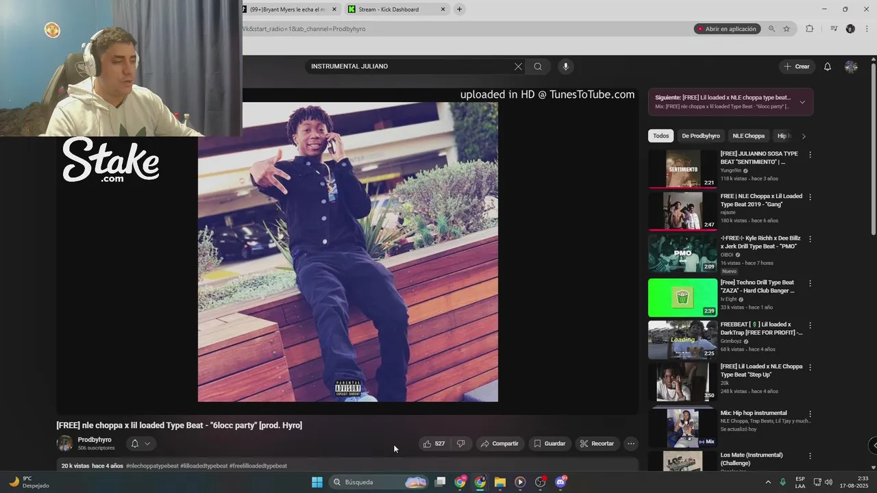Screen dimensions: 877x493
Task: Start voice search with the microphone icon
Action: (x=565, y=66)
